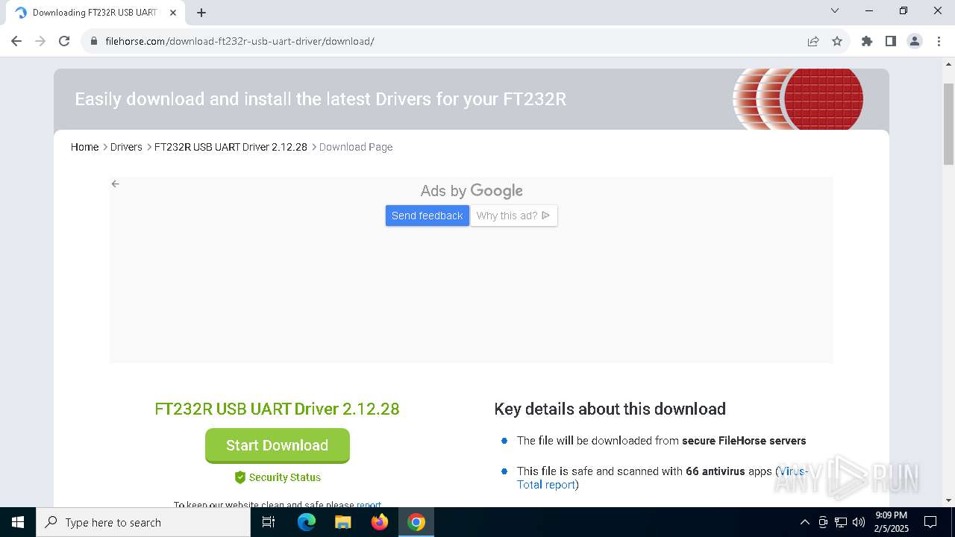Click FT232R USB UART Driver 2.12.28 heading
Image resolution: width=955 pixels, height=537 pixels.
277,409
